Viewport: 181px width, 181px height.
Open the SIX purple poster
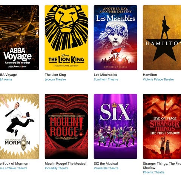coord(115,126)
